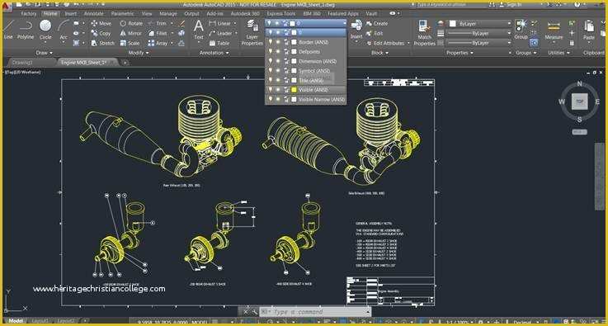Select the Text annotation tool

199,29
